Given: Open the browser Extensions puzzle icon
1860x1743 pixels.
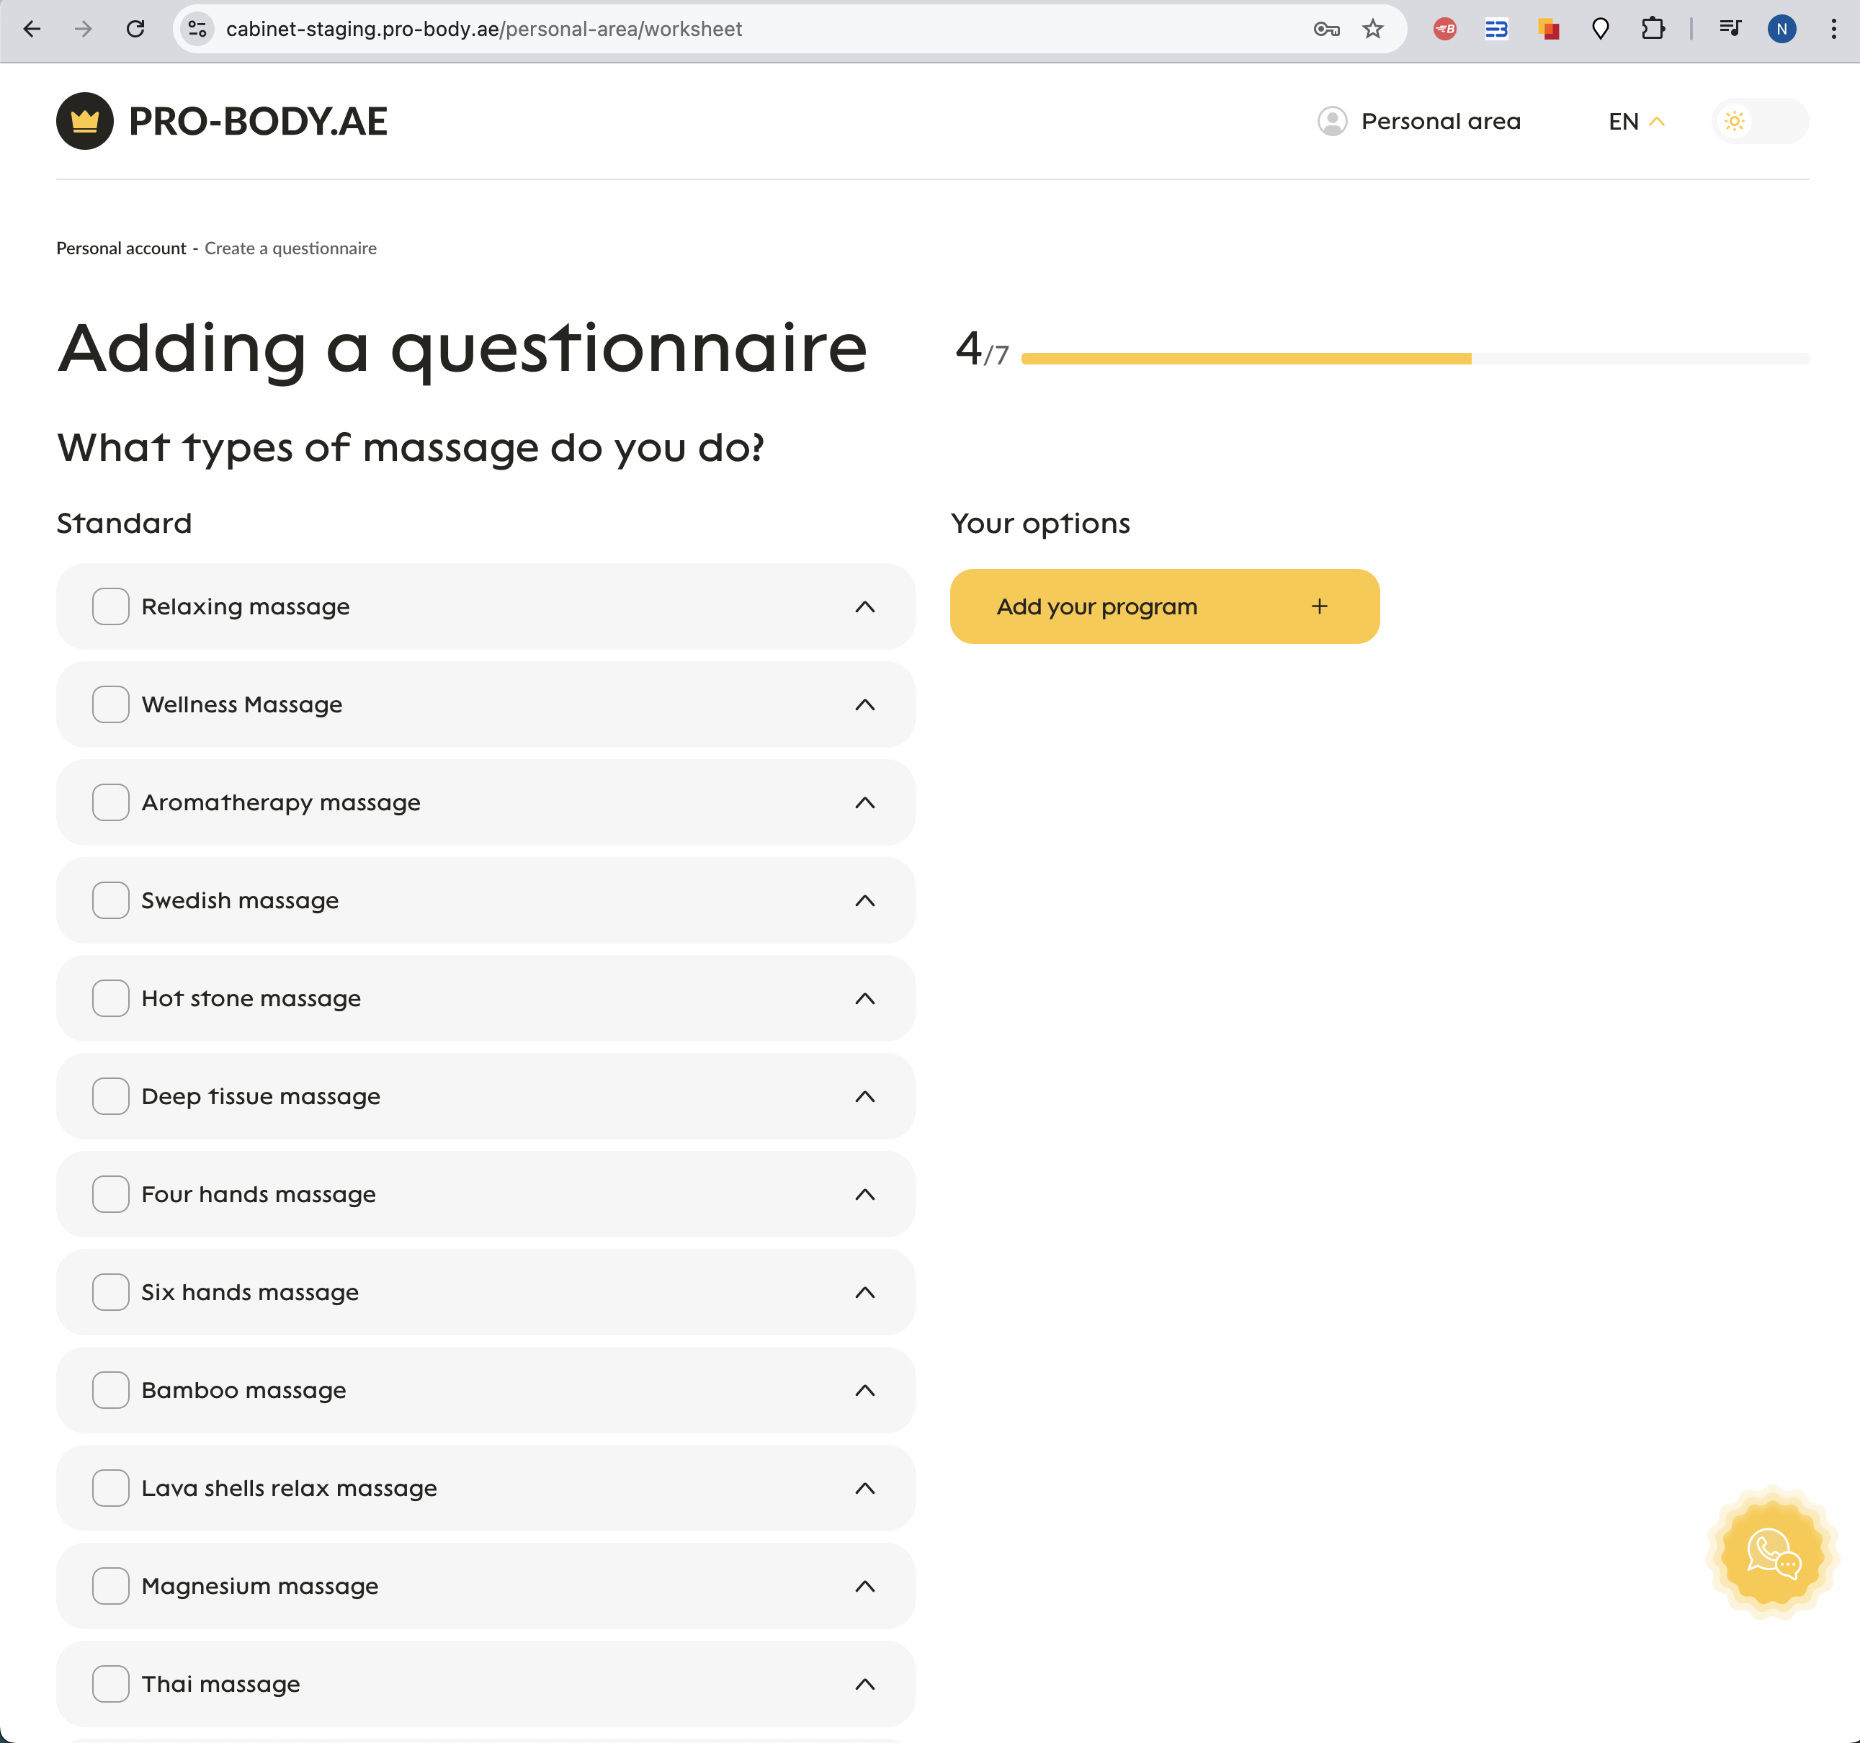Looking at the screenshot, I should 1653,29.
